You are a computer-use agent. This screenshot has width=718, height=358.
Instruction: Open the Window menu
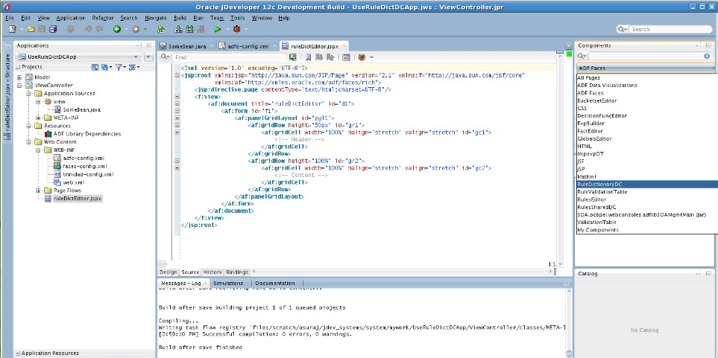[x=262, y=18]
